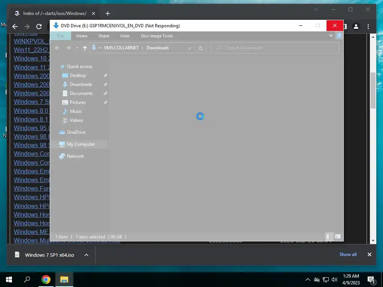Open the Windows 8.0 link in Chrome
Screen dimensions: 383x287
tap(32, 111)
